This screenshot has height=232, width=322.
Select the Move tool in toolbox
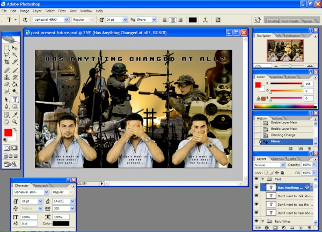pyautogui.click(x=14, y=48)
